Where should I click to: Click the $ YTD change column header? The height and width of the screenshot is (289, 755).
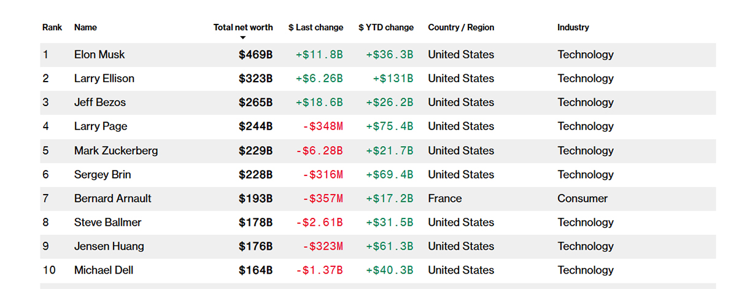point(386,28)
